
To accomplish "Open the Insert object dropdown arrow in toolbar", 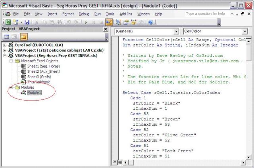I will pyautogui.click(x=21, y=22).
